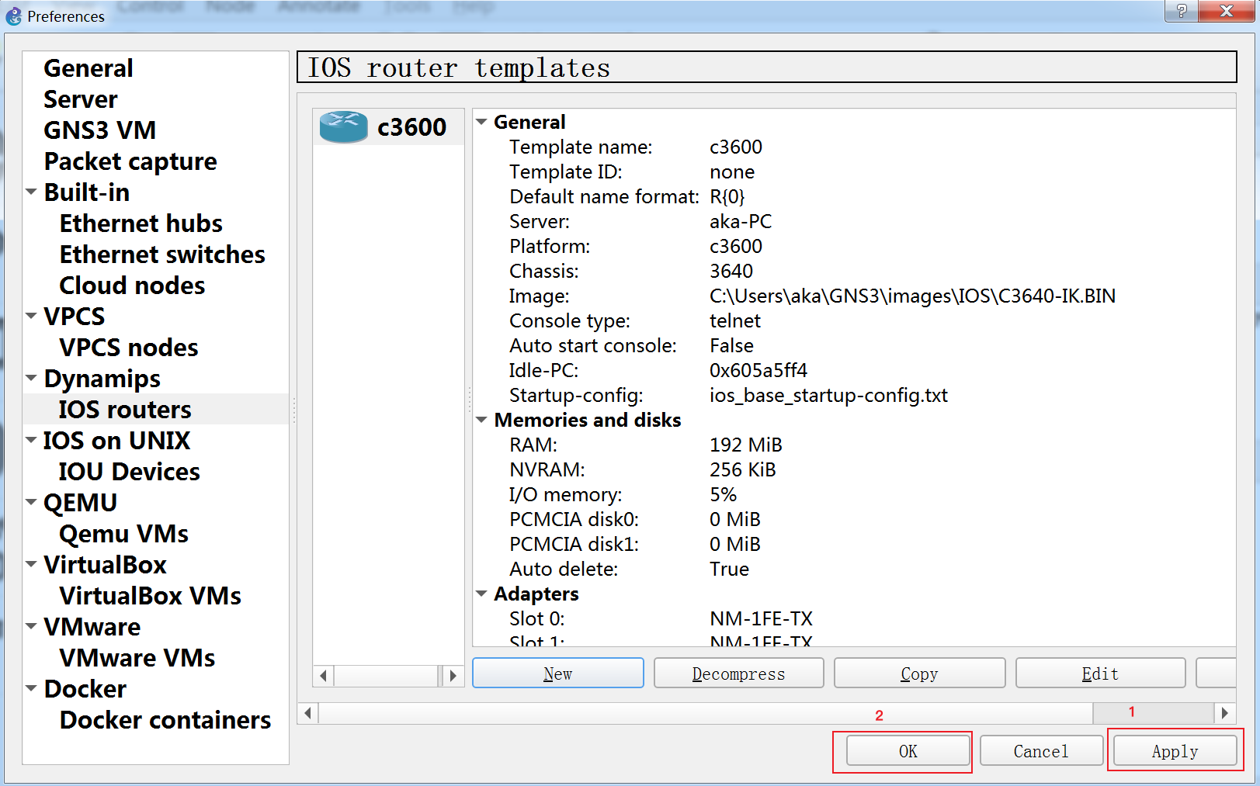The image size is (1260, 786).
Task: Click the IOS router templates heading
Action: [x=459, y=68]
